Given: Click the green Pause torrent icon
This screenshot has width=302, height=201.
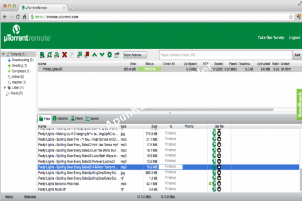Looking at the screenshot, I should 80,55.
